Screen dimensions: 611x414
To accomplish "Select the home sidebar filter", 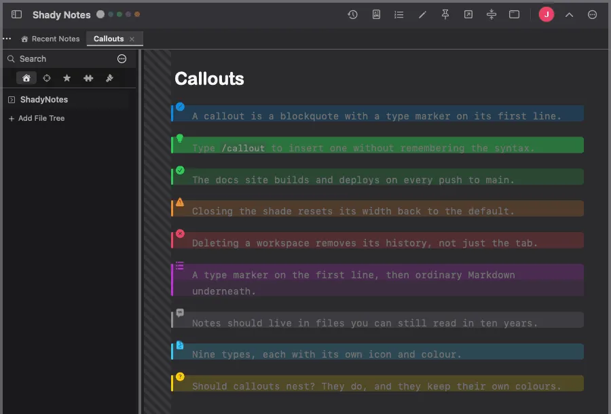I will pos(26,78).
